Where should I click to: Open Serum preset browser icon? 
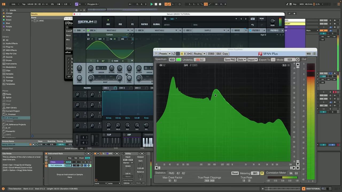pyautogui.click(x=252, y=19)
